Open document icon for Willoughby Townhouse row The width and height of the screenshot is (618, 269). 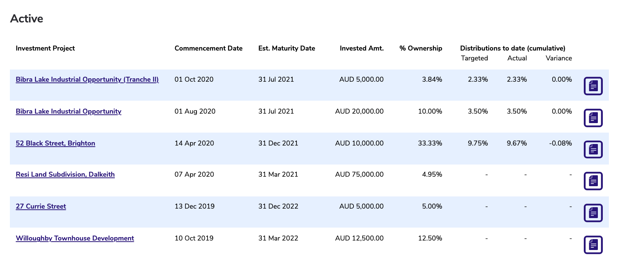[593, 245]
